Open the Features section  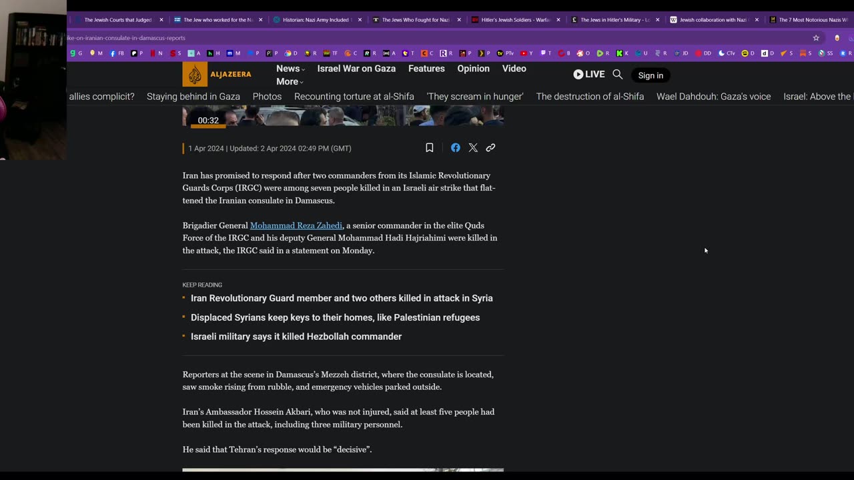426,69
